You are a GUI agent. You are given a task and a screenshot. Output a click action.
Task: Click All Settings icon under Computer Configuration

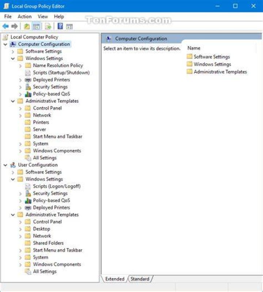point(28,158)
